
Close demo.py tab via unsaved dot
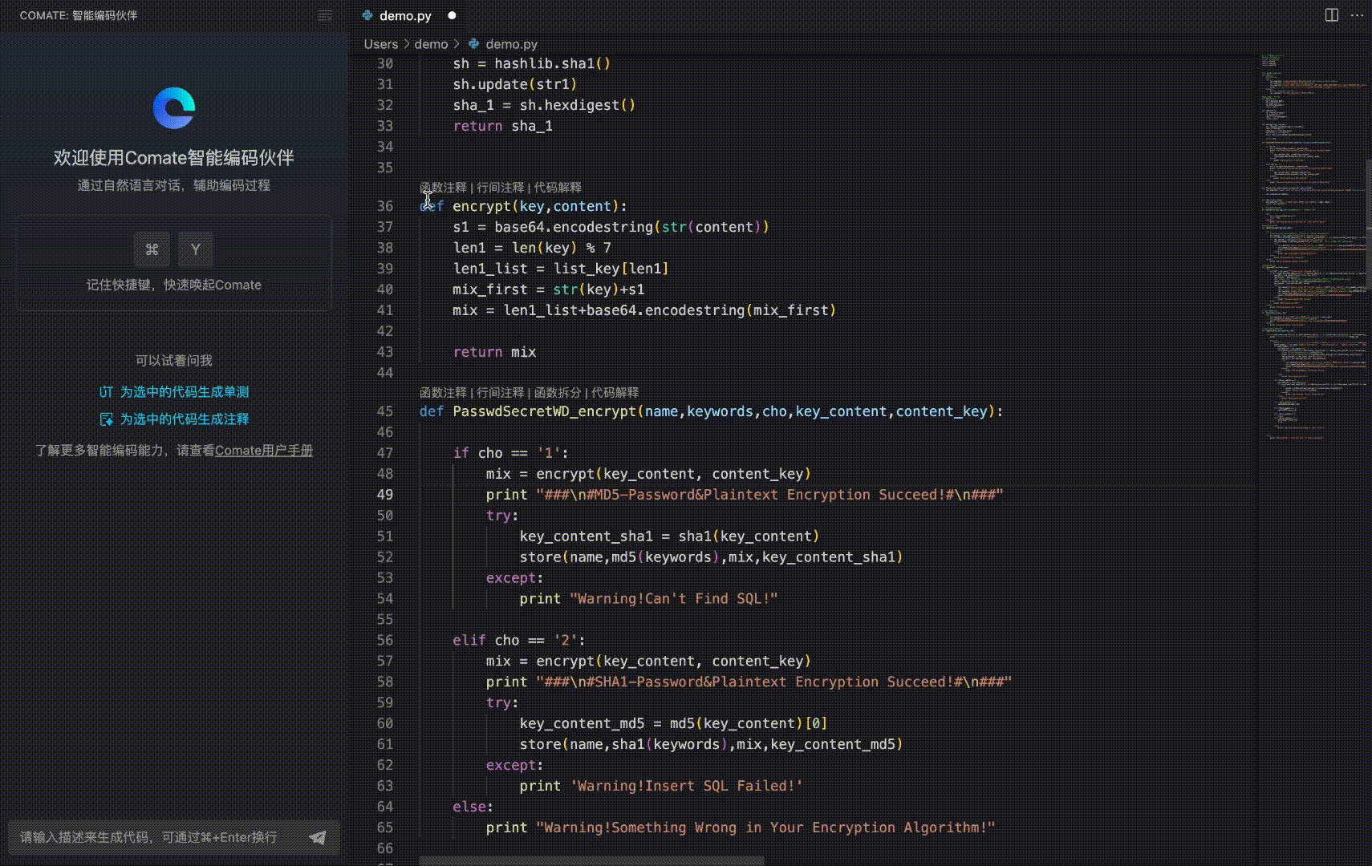[x=452, y=15]
